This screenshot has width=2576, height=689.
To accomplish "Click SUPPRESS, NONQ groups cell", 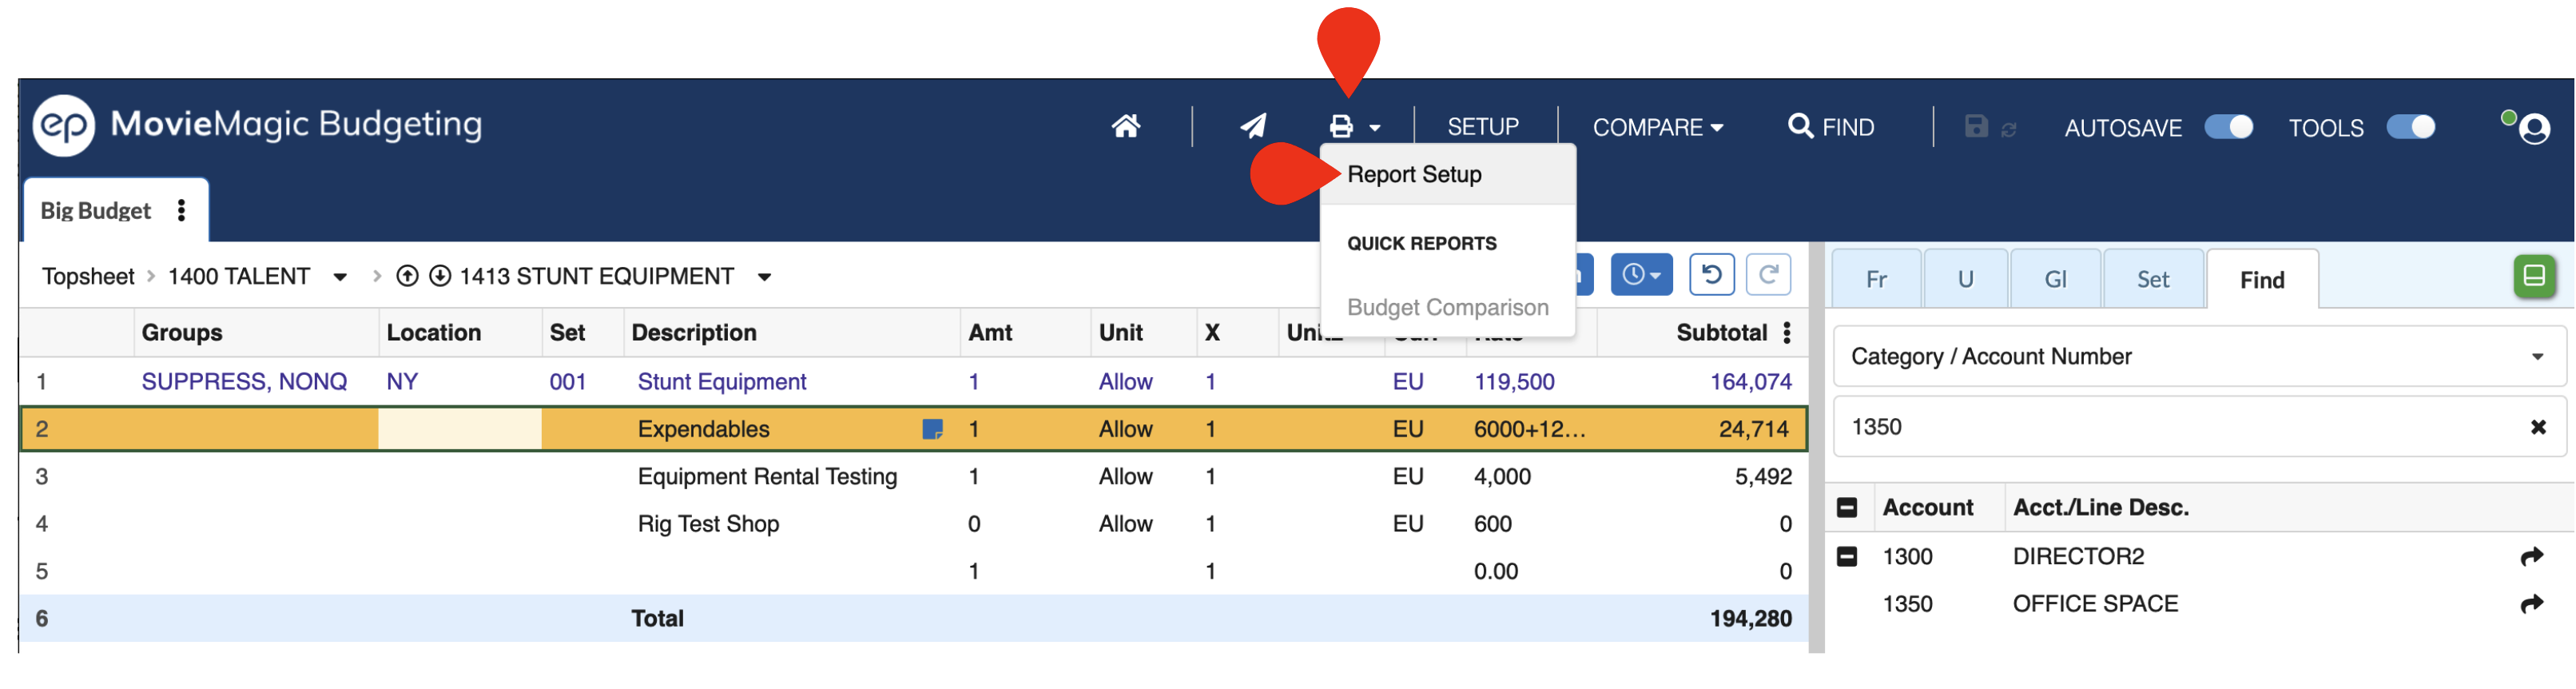I will tap(244, 382).
